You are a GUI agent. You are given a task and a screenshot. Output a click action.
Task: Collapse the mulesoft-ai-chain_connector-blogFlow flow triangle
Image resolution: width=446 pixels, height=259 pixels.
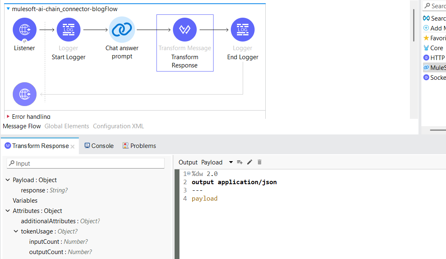click(x=8, y=9)
